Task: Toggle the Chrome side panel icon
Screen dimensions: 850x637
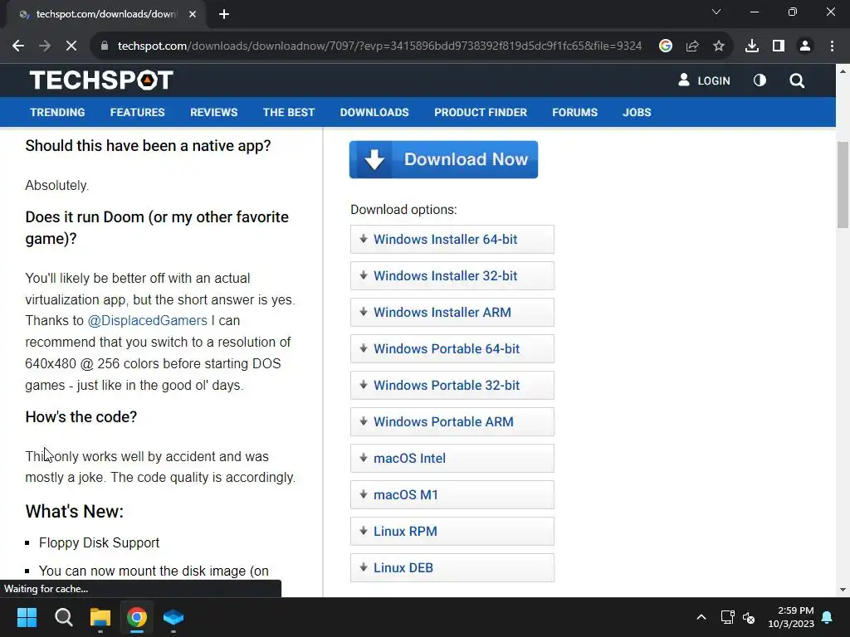Action: pos(779,46)
